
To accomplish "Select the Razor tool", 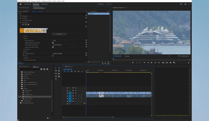I will (59, 71).
